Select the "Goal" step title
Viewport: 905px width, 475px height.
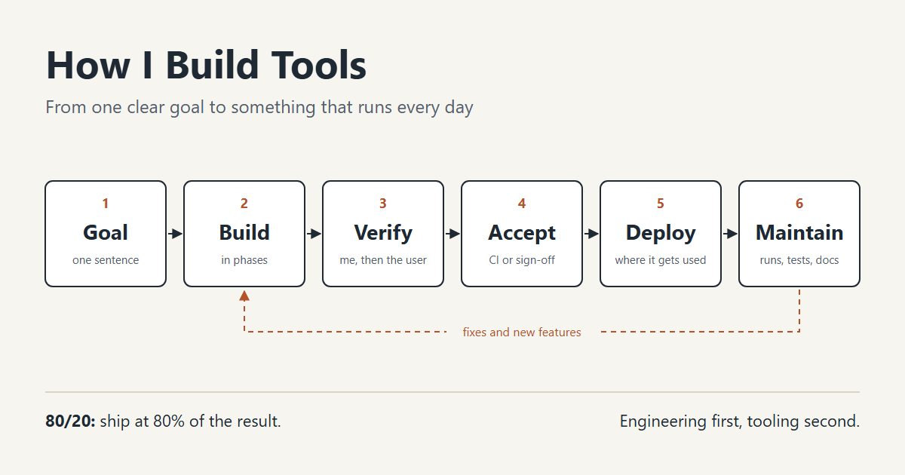pyautogui.click(x=106, y=233)
